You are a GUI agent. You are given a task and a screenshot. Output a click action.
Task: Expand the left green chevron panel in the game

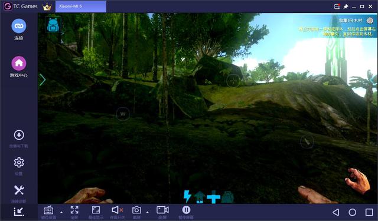43,80
